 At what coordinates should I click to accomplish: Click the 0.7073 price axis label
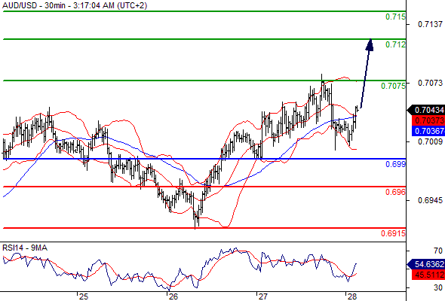(430, 83)
